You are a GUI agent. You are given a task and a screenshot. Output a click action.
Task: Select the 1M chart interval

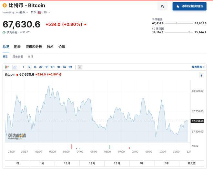[x=70, y=67]
